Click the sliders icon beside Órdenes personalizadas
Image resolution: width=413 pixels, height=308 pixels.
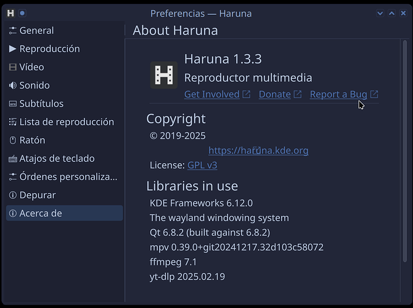13,177
